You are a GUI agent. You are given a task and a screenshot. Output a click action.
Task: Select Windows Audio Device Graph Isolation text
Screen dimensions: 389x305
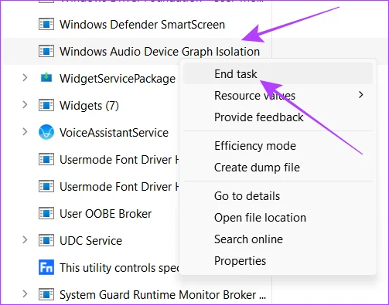pyautogui.click(x=159, y=52)
